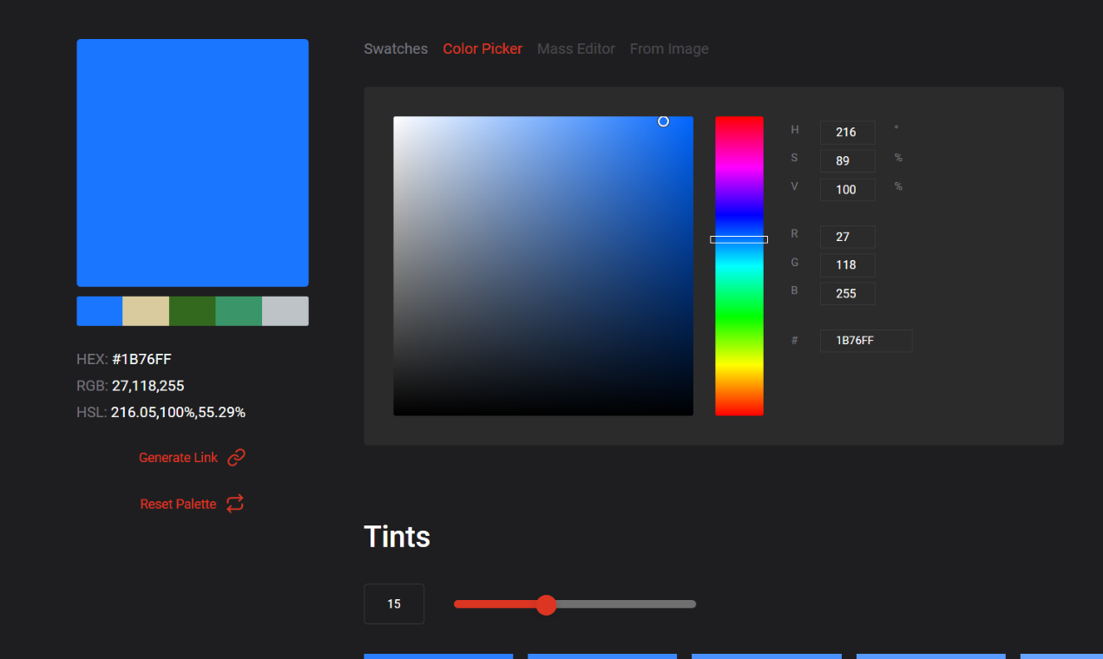
Task: Select the tan swatch in the palette strip
Action: 146,310
